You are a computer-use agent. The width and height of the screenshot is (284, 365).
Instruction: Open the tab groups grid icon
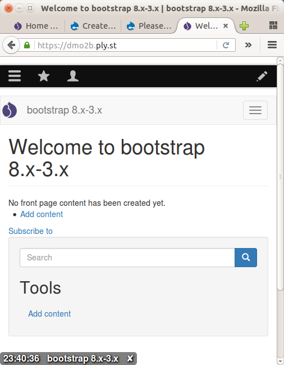tap(273, 26)
